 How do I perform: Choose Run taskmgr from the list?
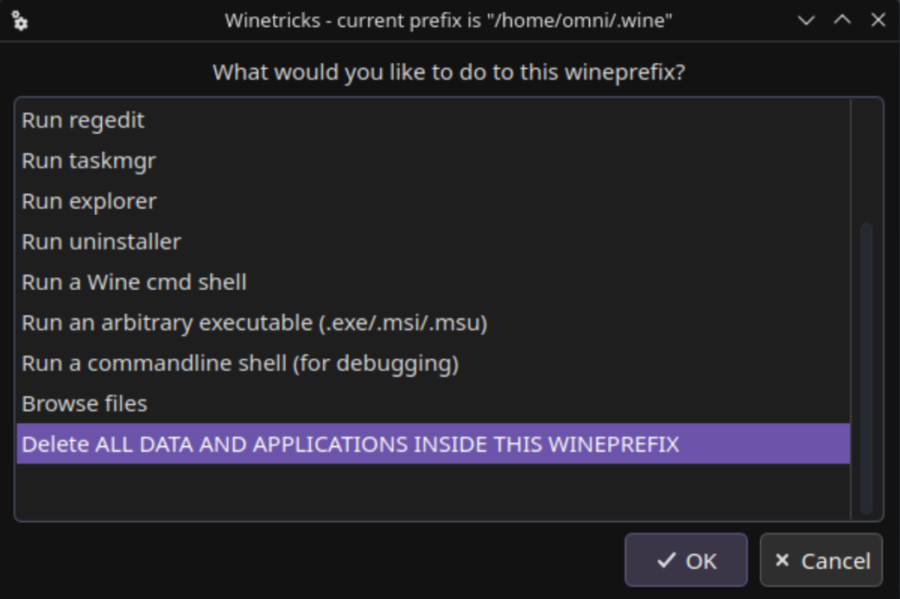tap(434, 161)
